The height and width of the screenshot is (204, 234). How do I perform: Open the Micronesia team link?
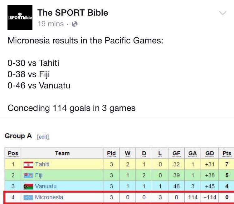point(49,197)
